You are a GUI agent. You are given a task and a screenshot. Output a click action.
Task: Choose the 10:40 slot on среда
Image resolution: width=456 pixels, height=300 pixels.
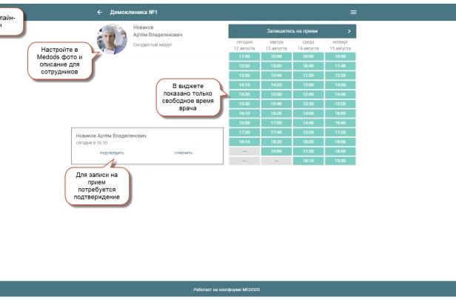[308, 66]
